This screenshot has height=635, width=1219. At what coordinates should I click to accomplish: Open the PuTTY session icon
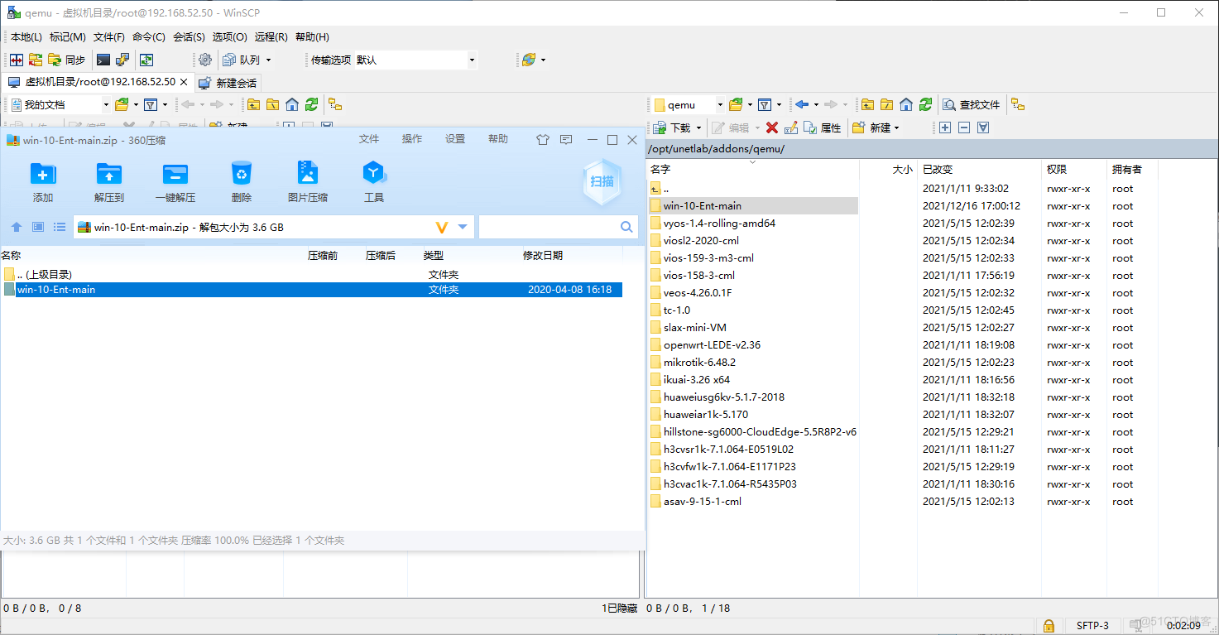pos(122,60)
